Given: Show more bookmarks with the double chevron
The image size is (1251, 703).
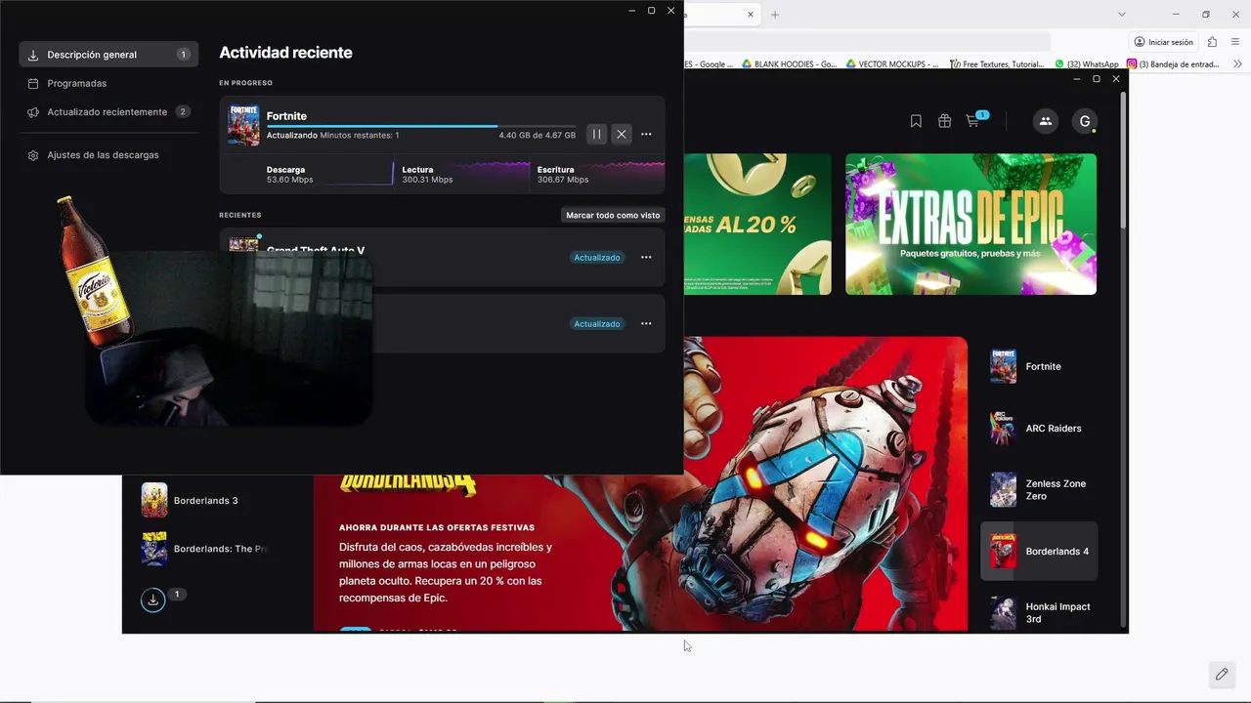Looking at the screenshot, I should (x=1237, y=64).
